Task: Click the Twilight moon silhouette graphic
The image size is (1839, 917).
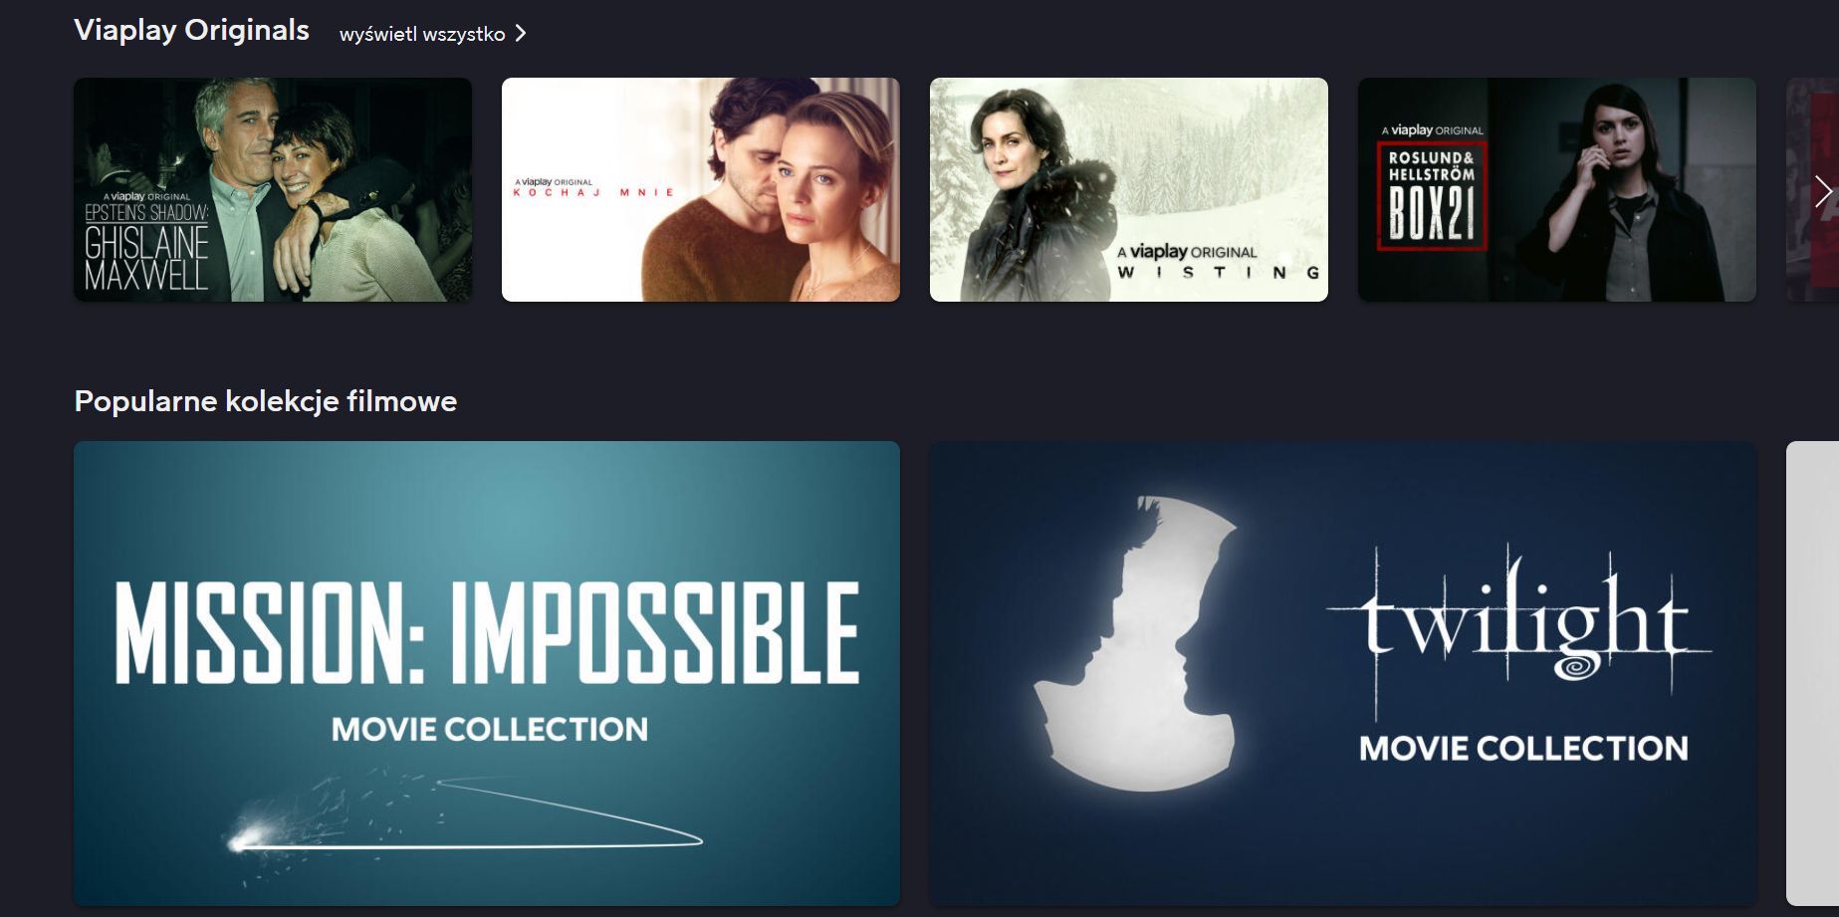Action: coord(1136,643)
